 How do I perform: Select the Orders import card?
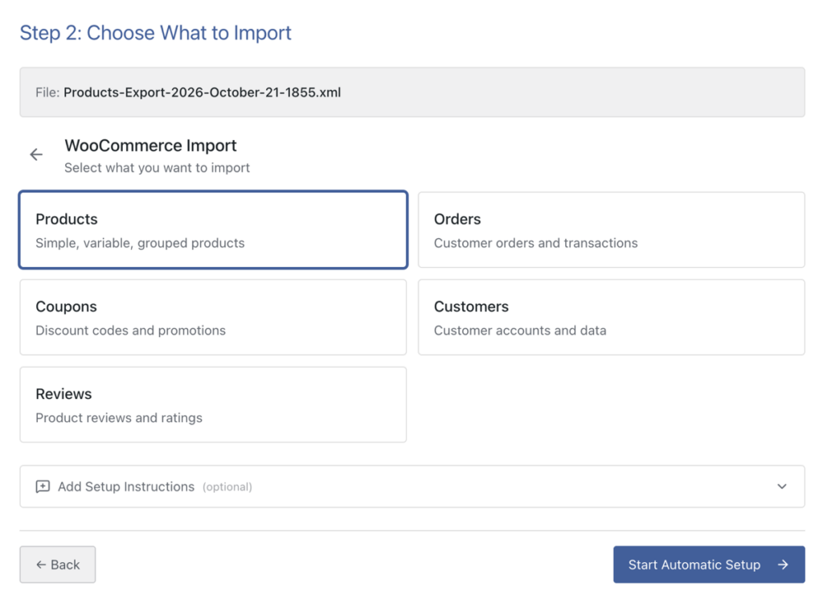pos(612,230)
